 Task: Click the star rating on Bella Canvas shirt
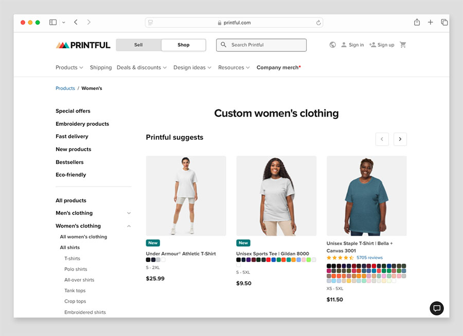(340, 257)
